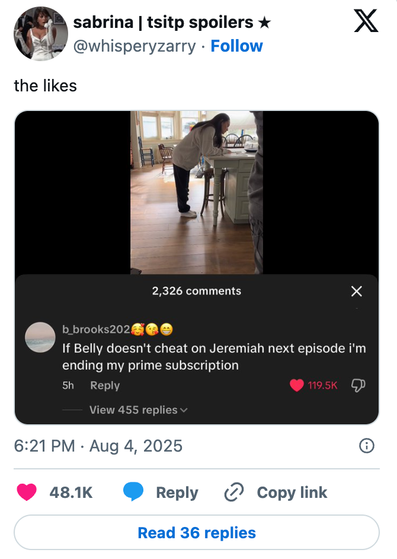Image resolution: width=397 pixels, height=559 pixels.
Task: Open the tweet info circle icon
Action: (367, 446)
